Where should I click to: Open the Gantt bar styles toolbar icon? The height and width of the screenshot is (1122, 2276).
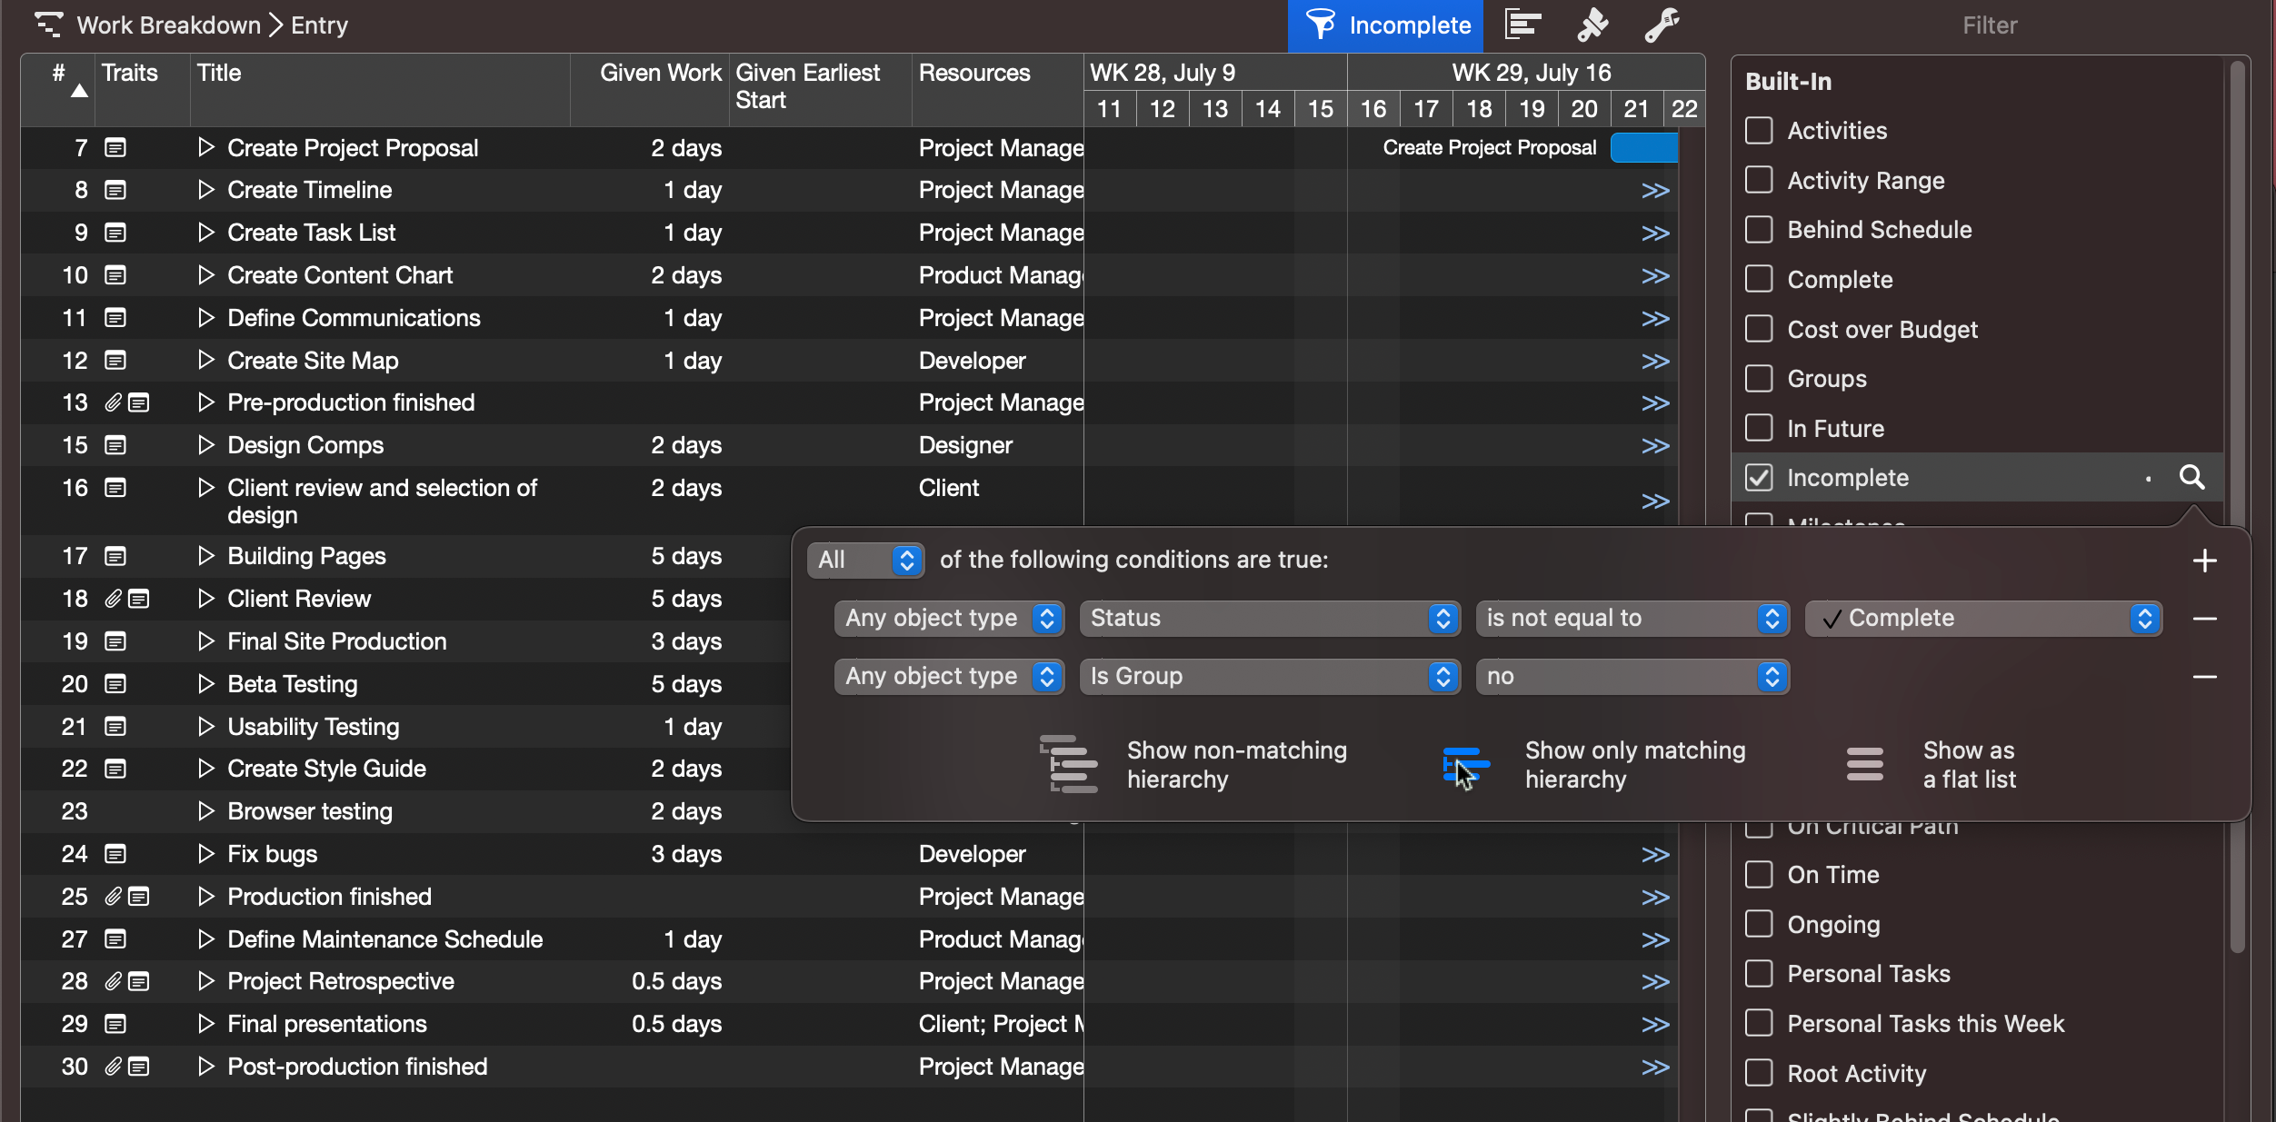[1522, 25]
